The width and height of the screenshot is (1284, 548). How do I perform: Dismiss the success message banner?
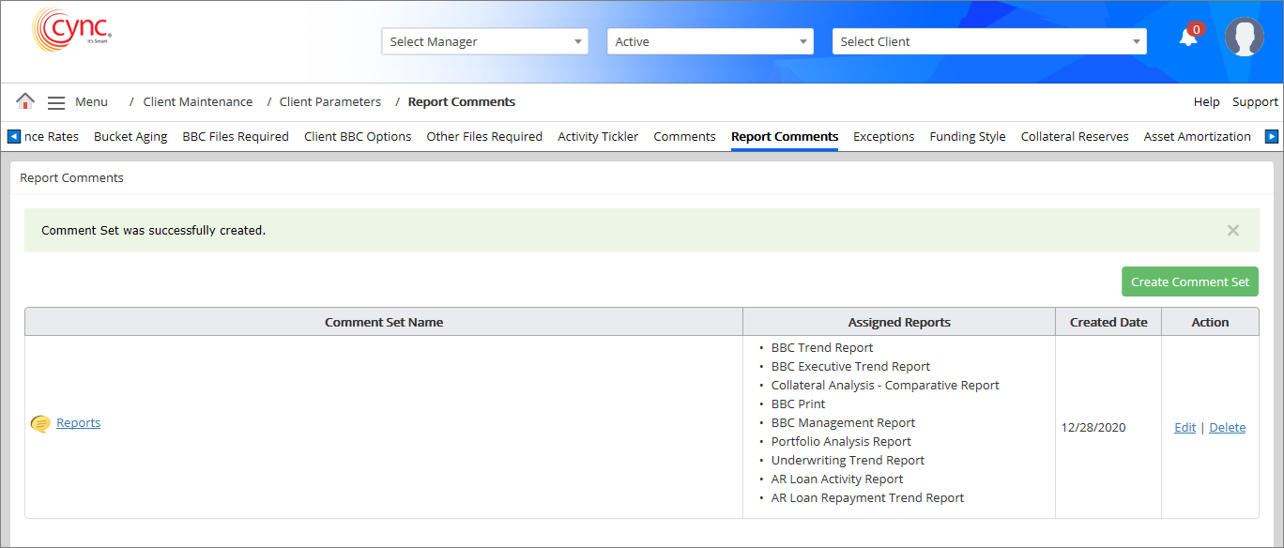[1232, 230]
